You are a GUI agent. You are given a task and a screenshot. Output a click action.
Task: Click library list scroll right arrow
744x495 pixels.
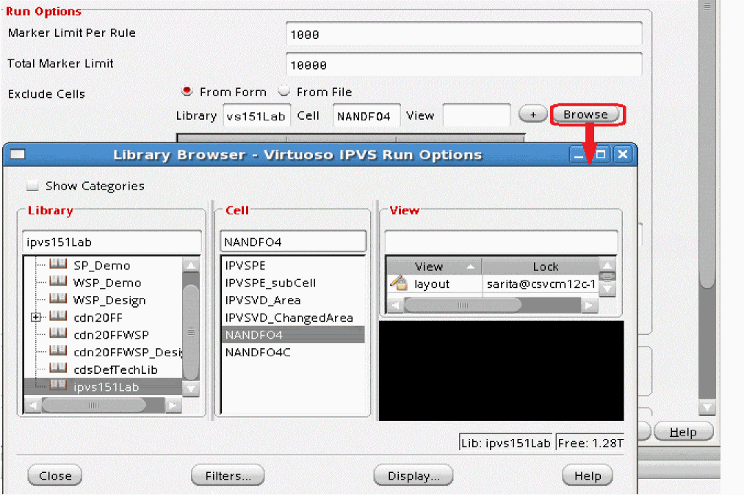click(x=173, y=405)
